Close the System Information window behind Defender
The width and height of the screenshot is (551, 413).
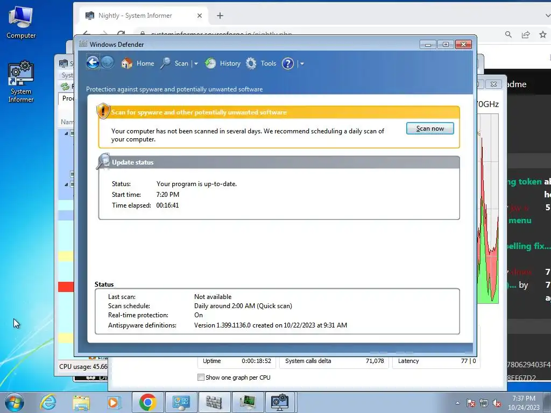click(x=493, y=84)
